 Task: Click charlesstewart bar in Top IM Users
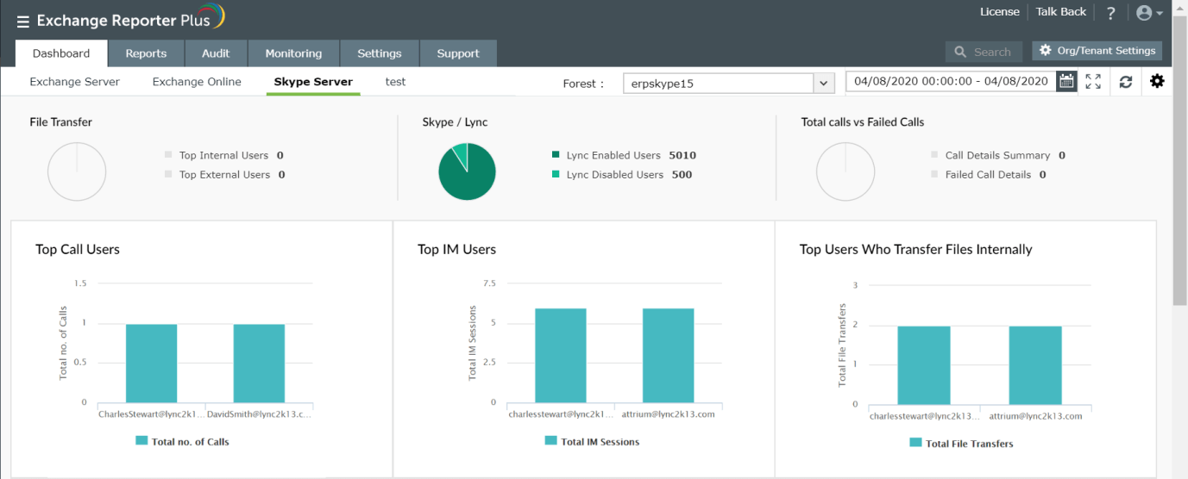tap(561, 356)
